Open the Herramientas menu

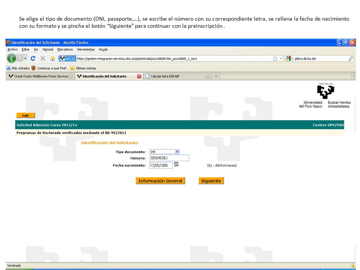click(85, 49)
